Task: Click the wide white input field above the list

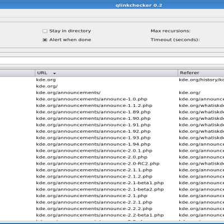Action: [x=112, y=60]
